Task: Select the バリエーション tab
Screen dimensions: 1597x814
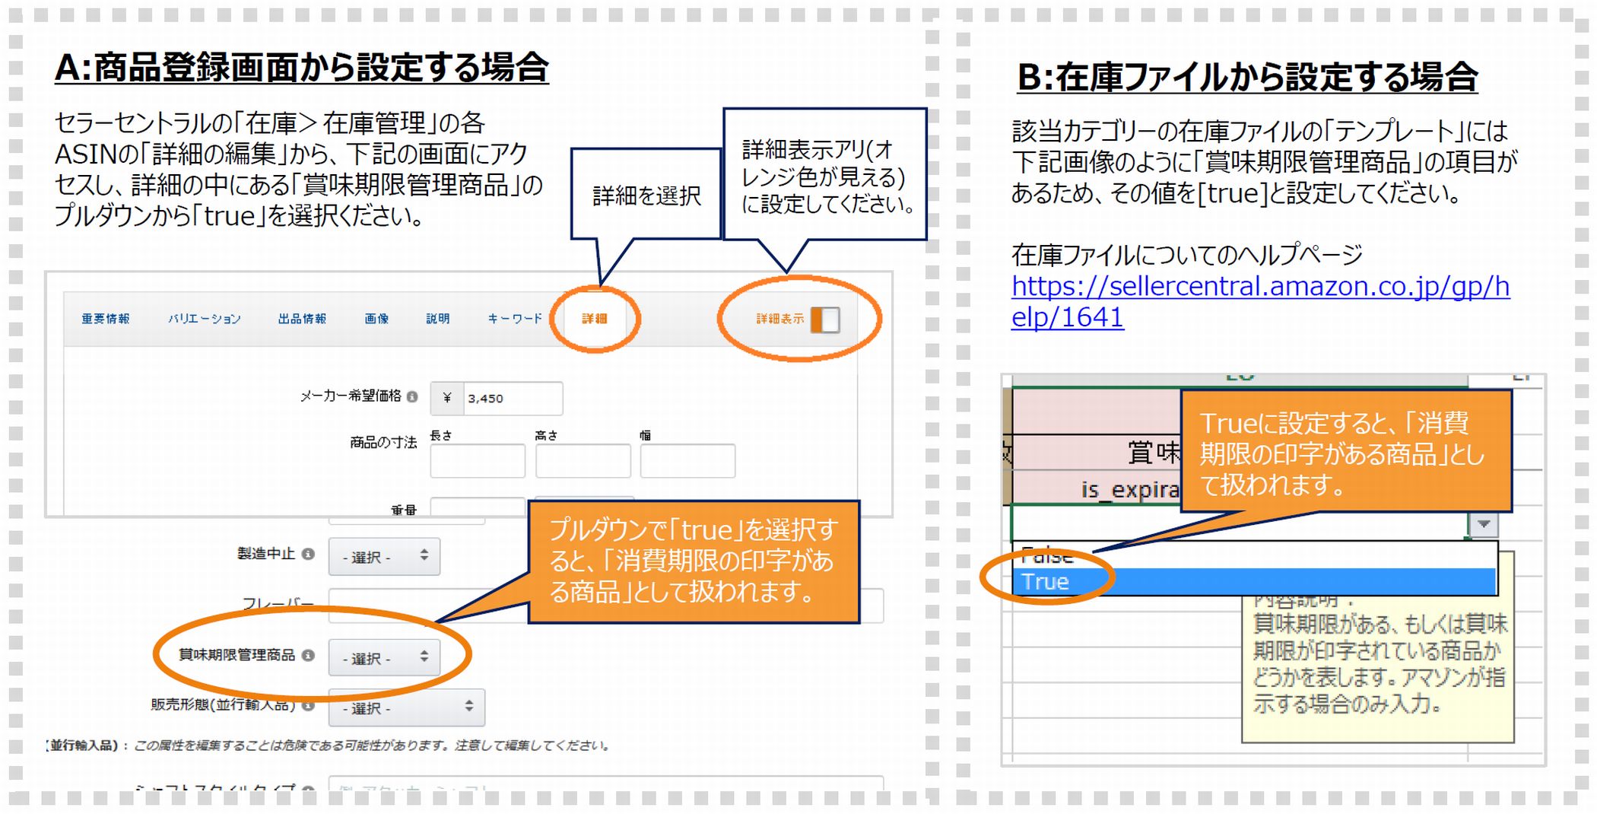Action: click(204, 319)
